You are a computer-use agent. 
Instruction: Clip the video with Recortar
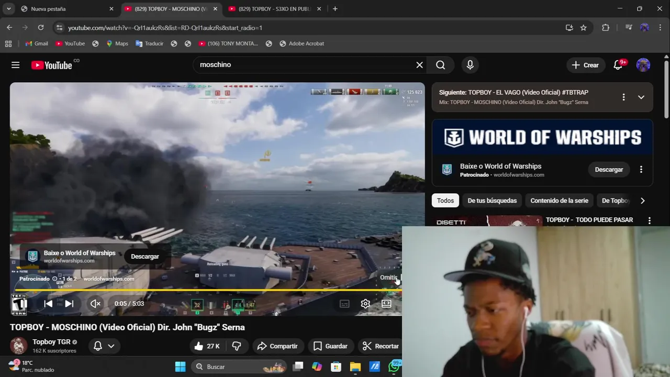(381, 346)
